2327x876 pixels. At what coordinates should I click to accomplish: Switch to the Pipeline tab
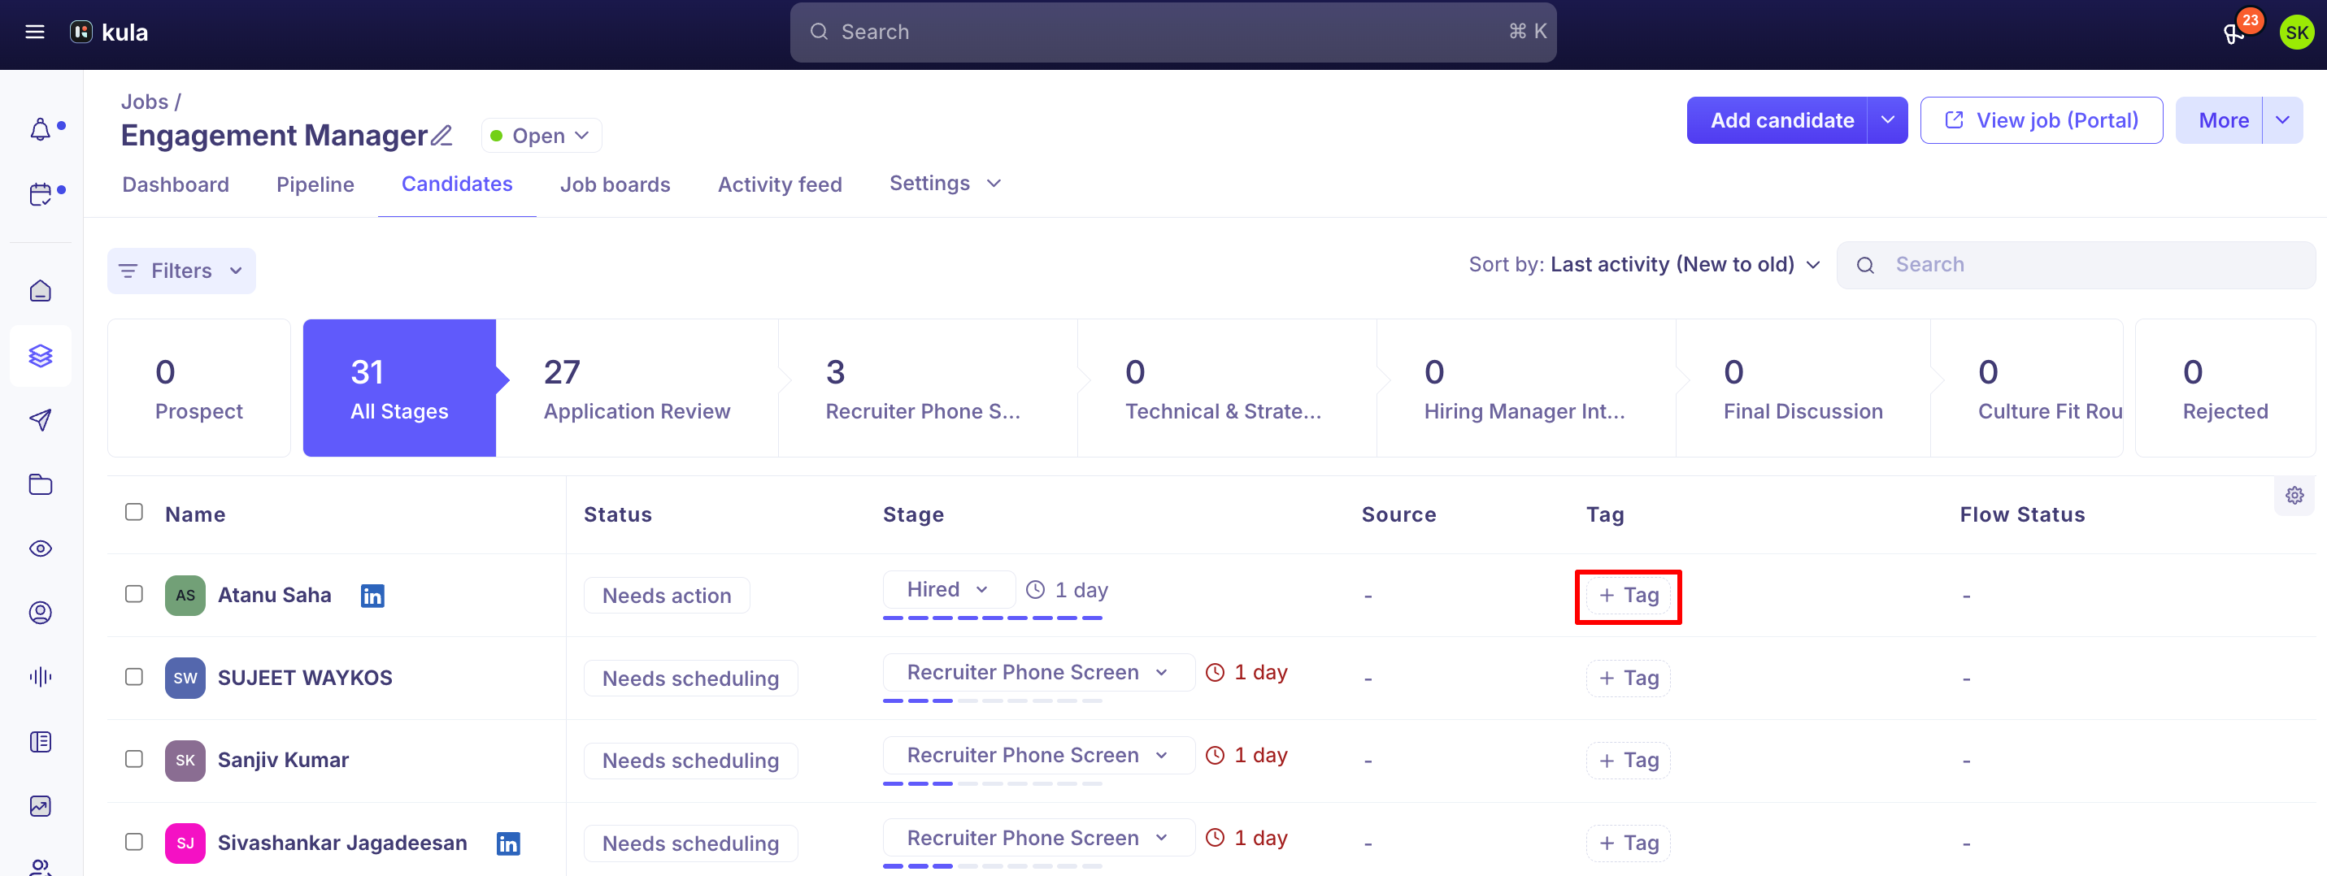(x=315, y=184)
